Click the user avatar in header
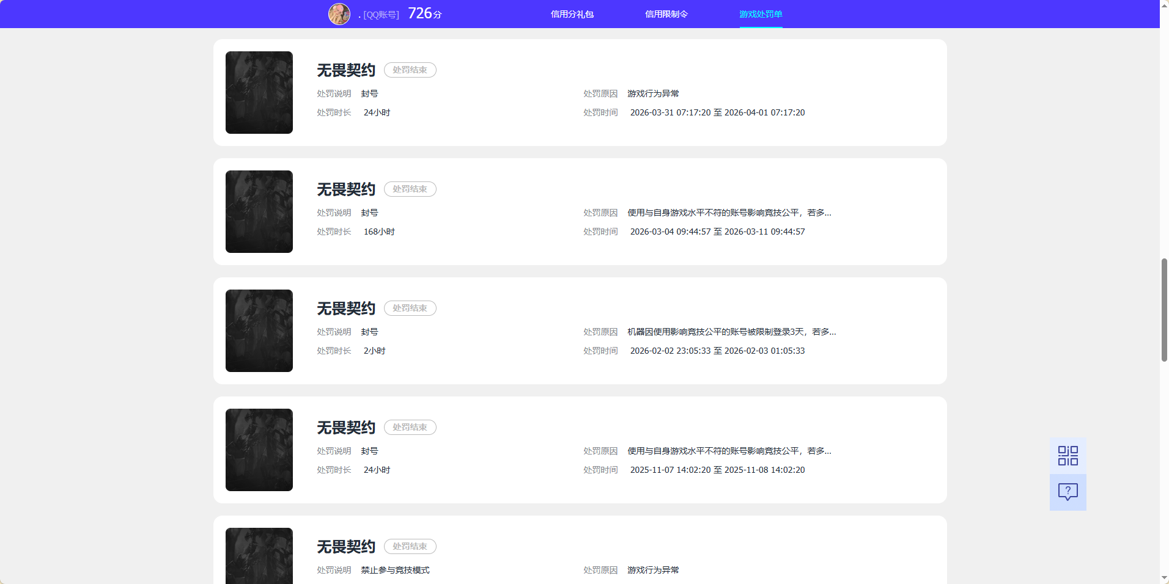Screen dimensions: 1169x584 (339, 13)
